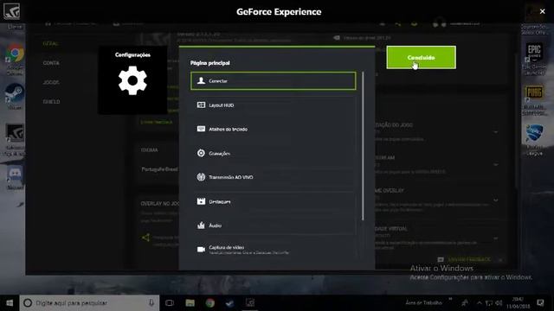Select the Conectar row
Screen dimensions: 554x311
[274, 80]
